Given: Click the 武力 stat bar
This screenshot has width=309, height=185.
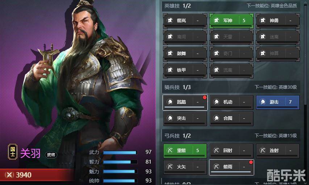Looking at the screenshot, I should pyautogui.click(x=120, y=152).
